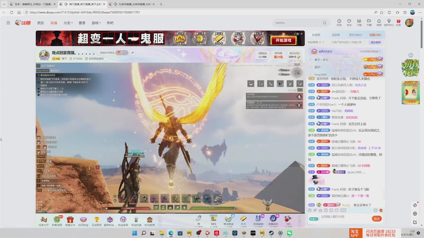Click the 发送 send chat button
The image size is (424, 238).
377,218
